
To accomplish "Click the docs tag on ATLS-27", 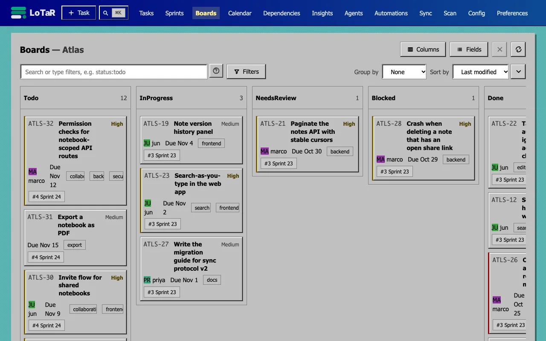I will pyautogui.click(x=212, y=280).
